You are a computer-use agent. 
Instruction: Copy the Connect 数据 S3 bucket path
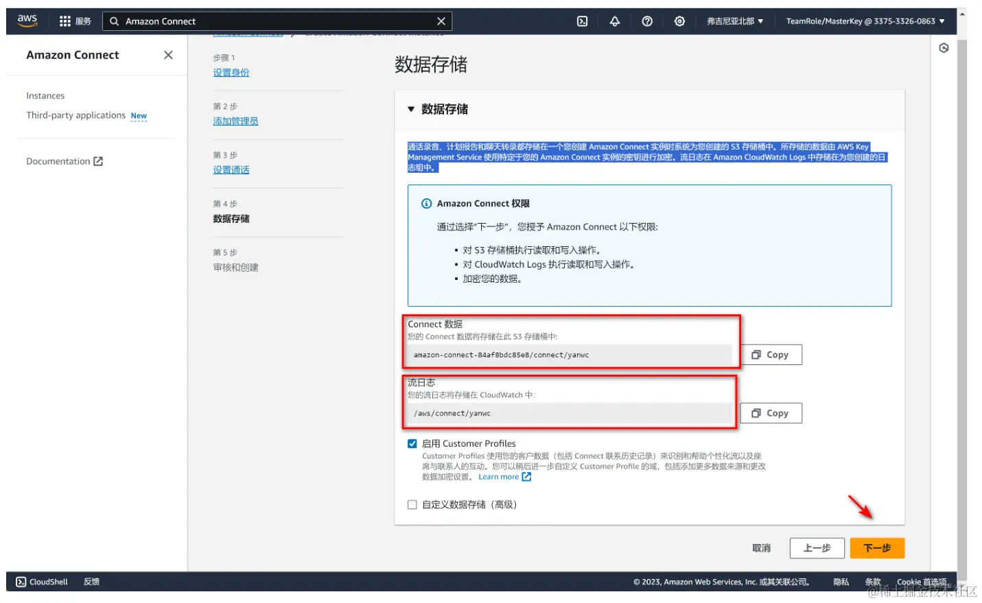[771, 355]
